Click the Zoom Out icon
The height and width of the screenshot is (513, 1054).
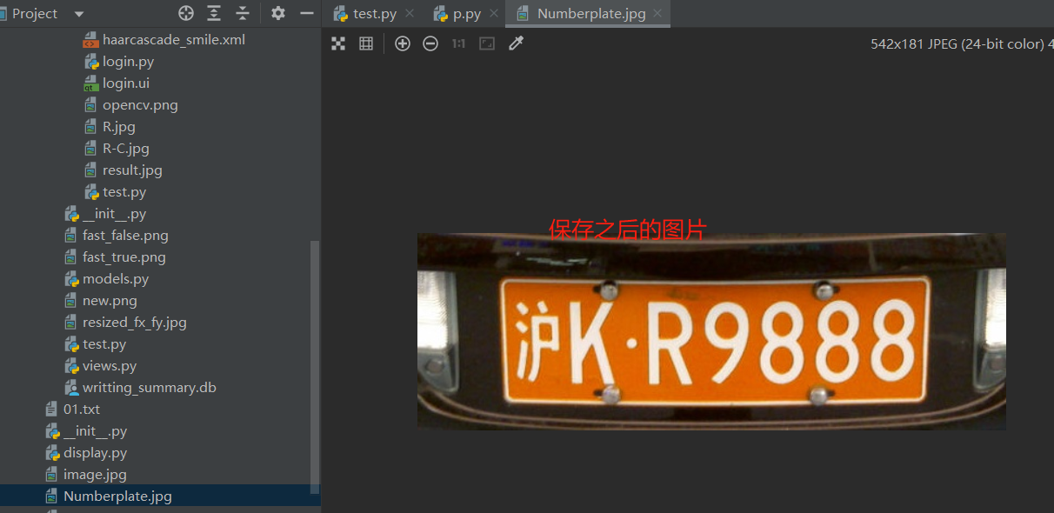(x=430, y=43)
